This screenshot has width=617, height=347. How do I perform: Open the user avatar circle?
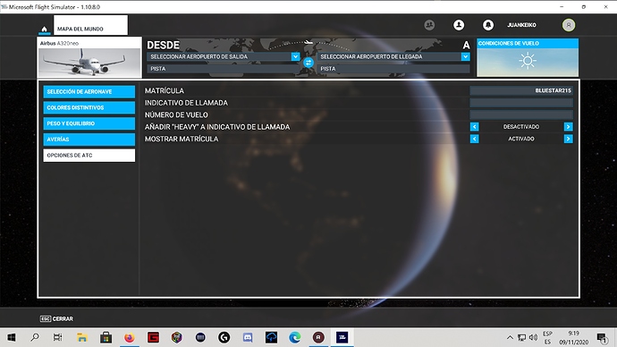pos(568,25)
